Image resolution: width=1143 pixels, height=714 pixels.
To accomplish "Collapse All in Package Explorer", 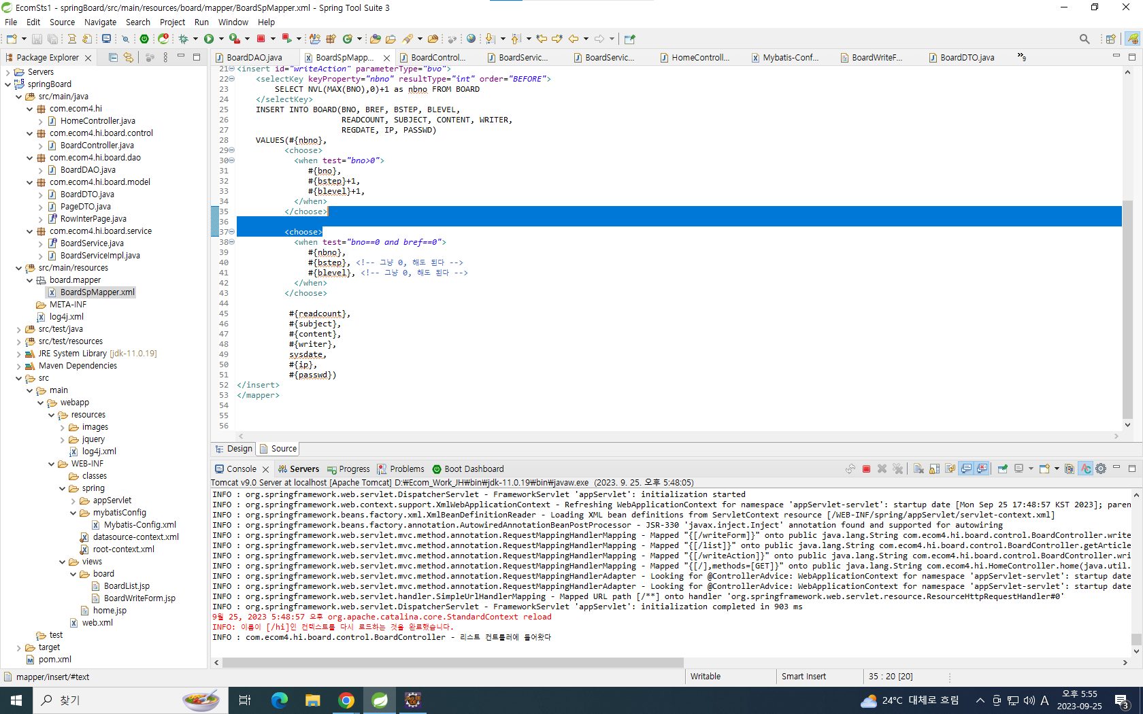I will click(x=113, y=58).
